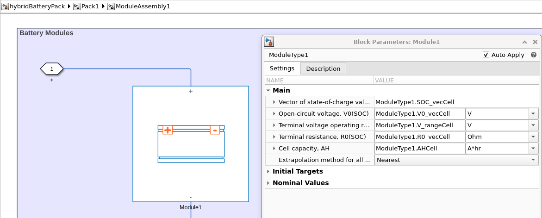Expand the Vector of state-of-charge values row
Screen dimensions: 542x218
pos(274,102)
